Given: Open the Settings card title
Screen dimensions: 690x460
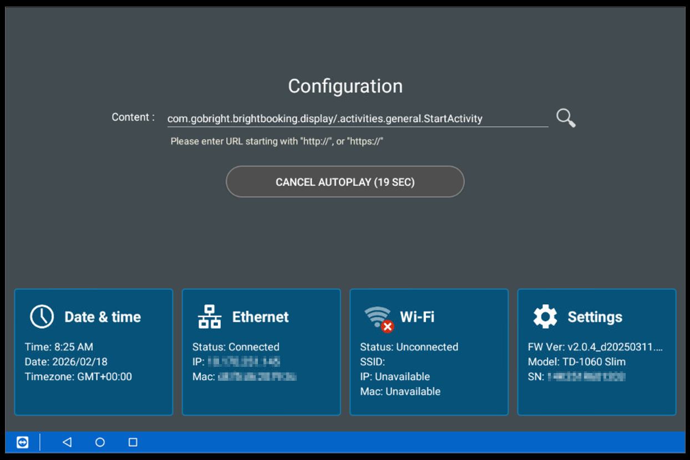Looking at the screenshot, I should coord(595,317).
